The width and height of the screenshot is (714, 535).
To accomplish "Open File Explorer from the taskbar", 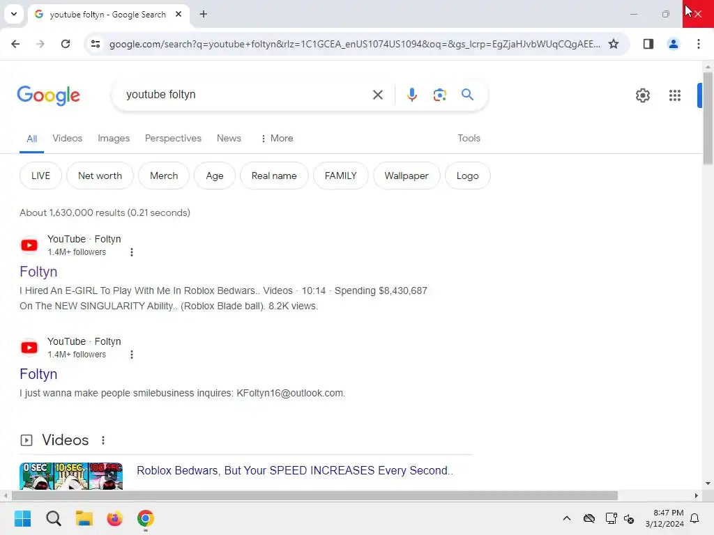I will (x=84, y=518).
